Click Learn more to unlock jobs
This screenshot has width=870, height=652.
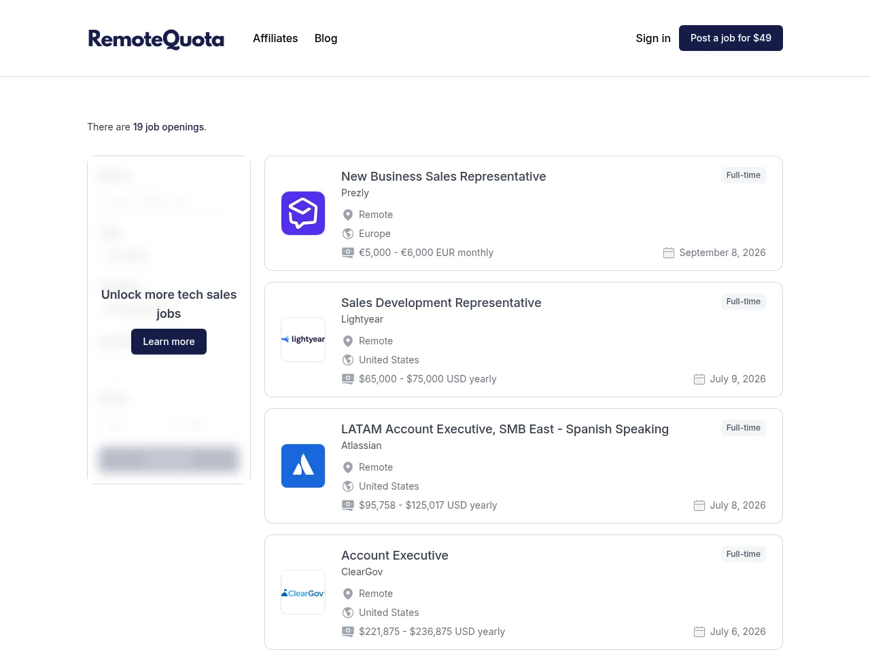coord(169,342)
